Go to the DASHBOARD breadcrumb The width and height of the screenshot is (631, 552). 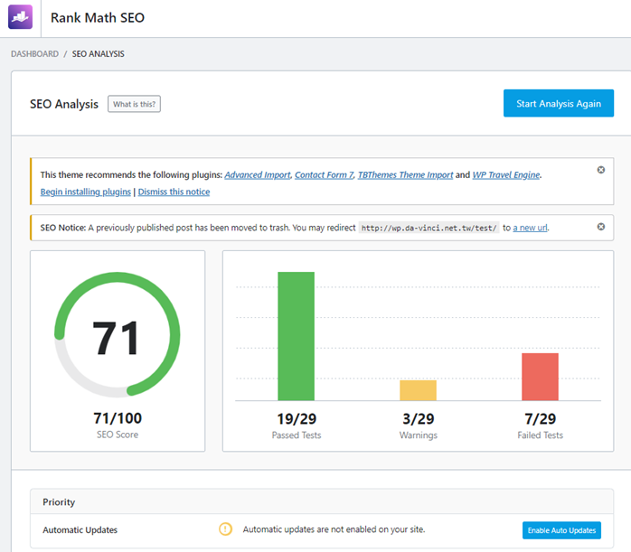tap(34, 54)
